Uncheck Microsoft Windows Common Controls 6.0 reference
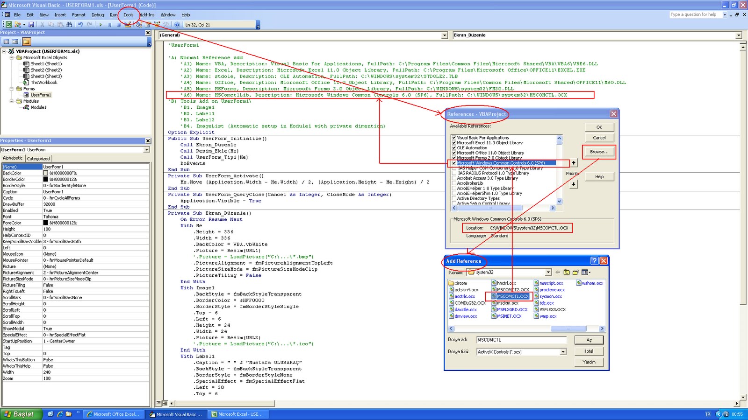 [x=454, y=163]
